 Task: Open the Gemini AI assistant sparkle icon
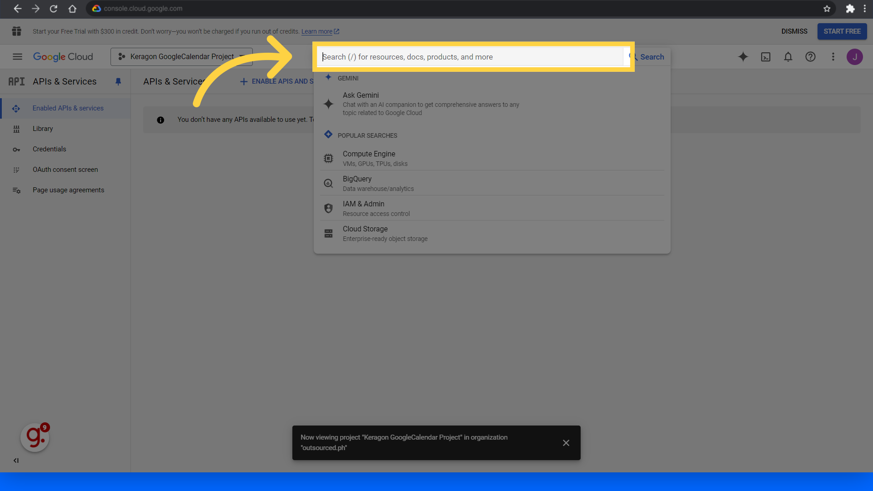point(743,57)
